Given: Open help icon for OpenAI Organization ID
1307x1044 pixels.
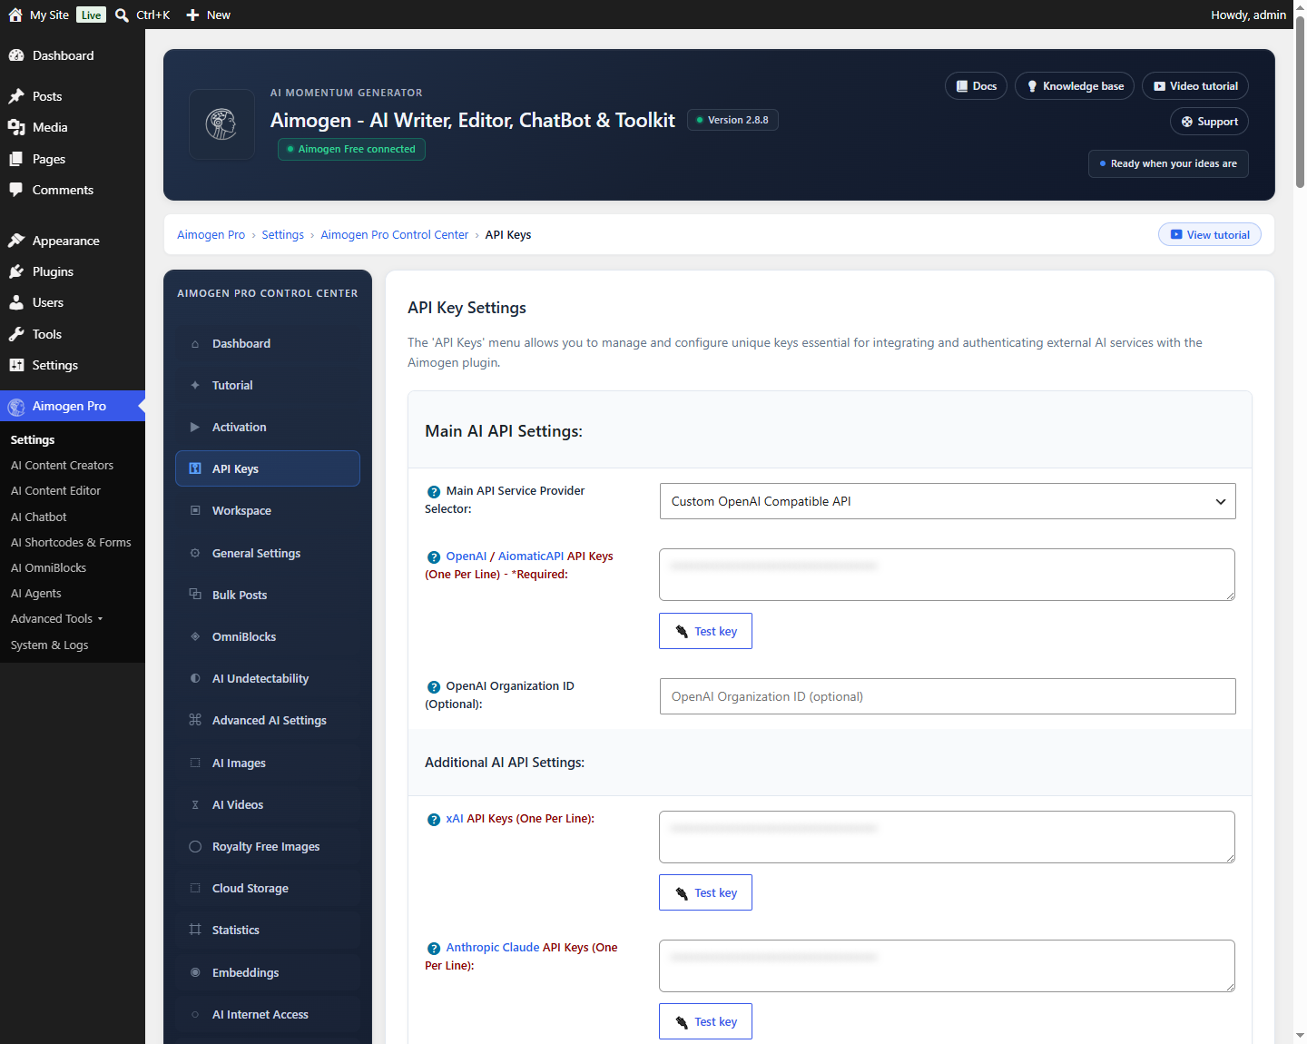Looking at the screenshot, I should click(x=434, y=686).
